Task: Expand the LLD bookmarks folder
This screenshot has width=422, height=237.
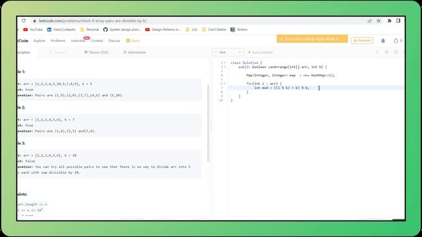Action: [x=191, y=30]
